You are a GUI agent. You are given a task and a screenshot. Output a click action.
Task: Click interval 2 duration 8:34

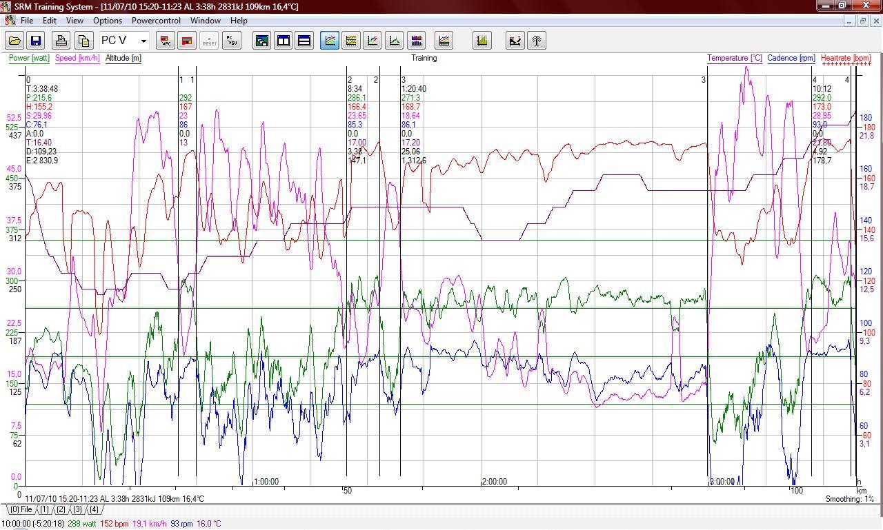pyautogui.click(x=355, y=89)
